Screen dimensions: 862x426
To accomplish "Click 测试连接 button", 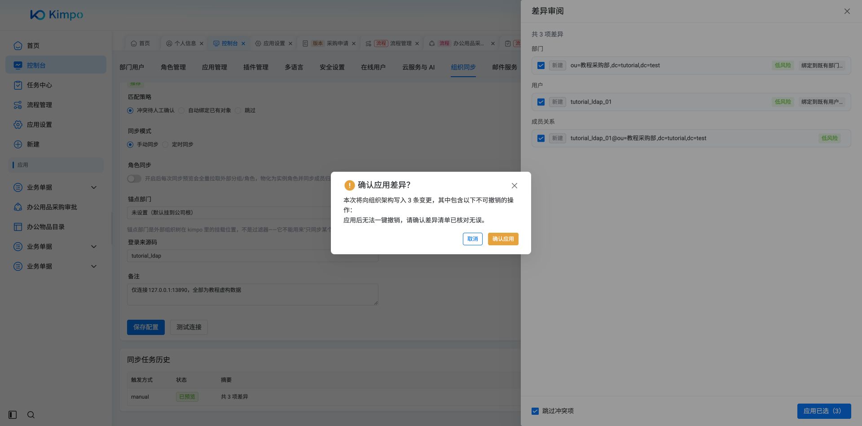I will click(189, 327).
